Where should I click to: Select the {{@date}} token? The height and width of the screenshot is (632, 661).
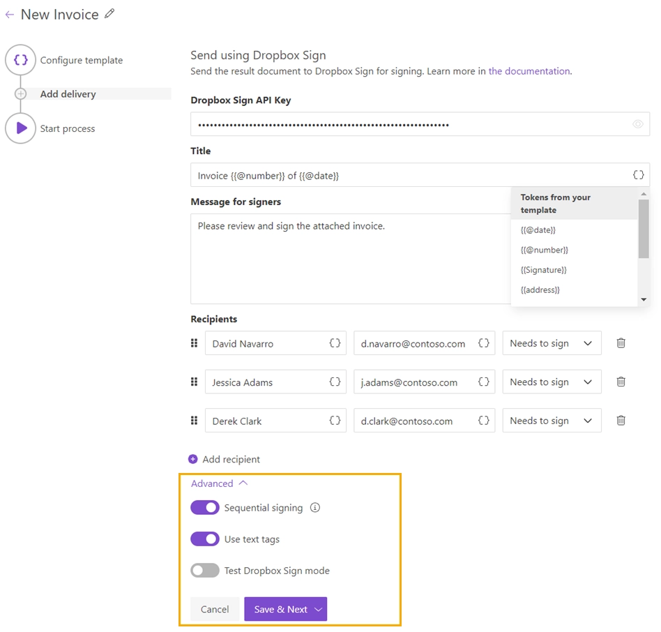click(x=538, y=230)
